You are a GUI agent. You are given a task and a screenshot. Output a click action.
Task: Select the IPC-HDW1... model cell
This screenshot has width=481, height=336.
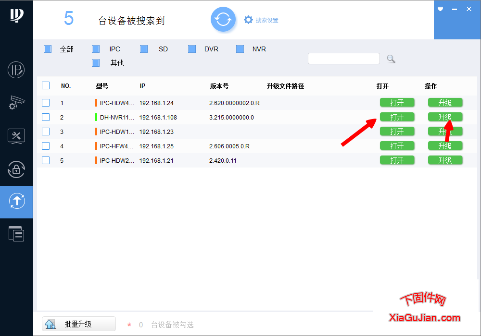coord(117,132)
